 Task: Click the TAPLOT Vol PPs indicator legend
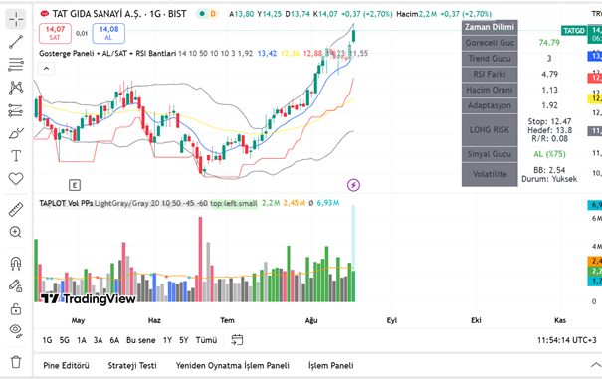coord(66,203)
